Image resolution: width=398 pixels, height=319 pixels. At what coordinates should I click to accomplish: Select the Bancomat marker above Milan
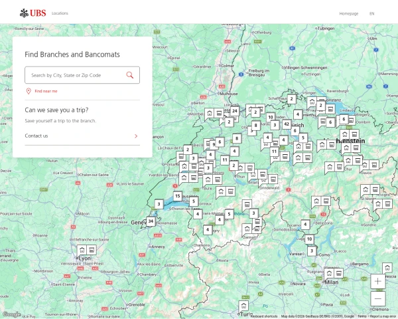338,273
